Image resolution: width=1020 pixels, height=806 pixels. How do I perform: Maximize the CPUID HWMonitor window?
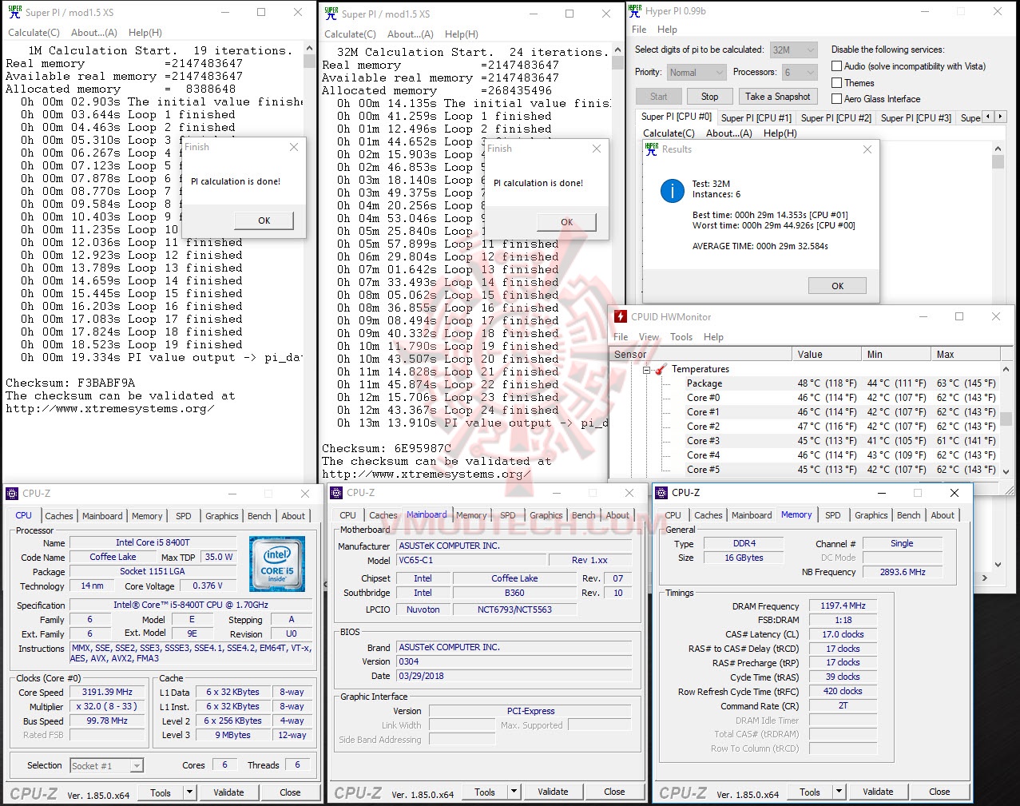pyautogui.click(x=959, y=316)
